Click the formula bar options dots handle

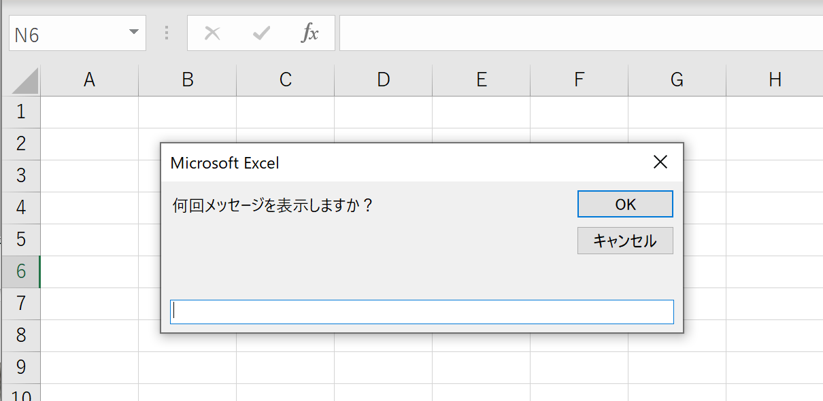(167, 33)
